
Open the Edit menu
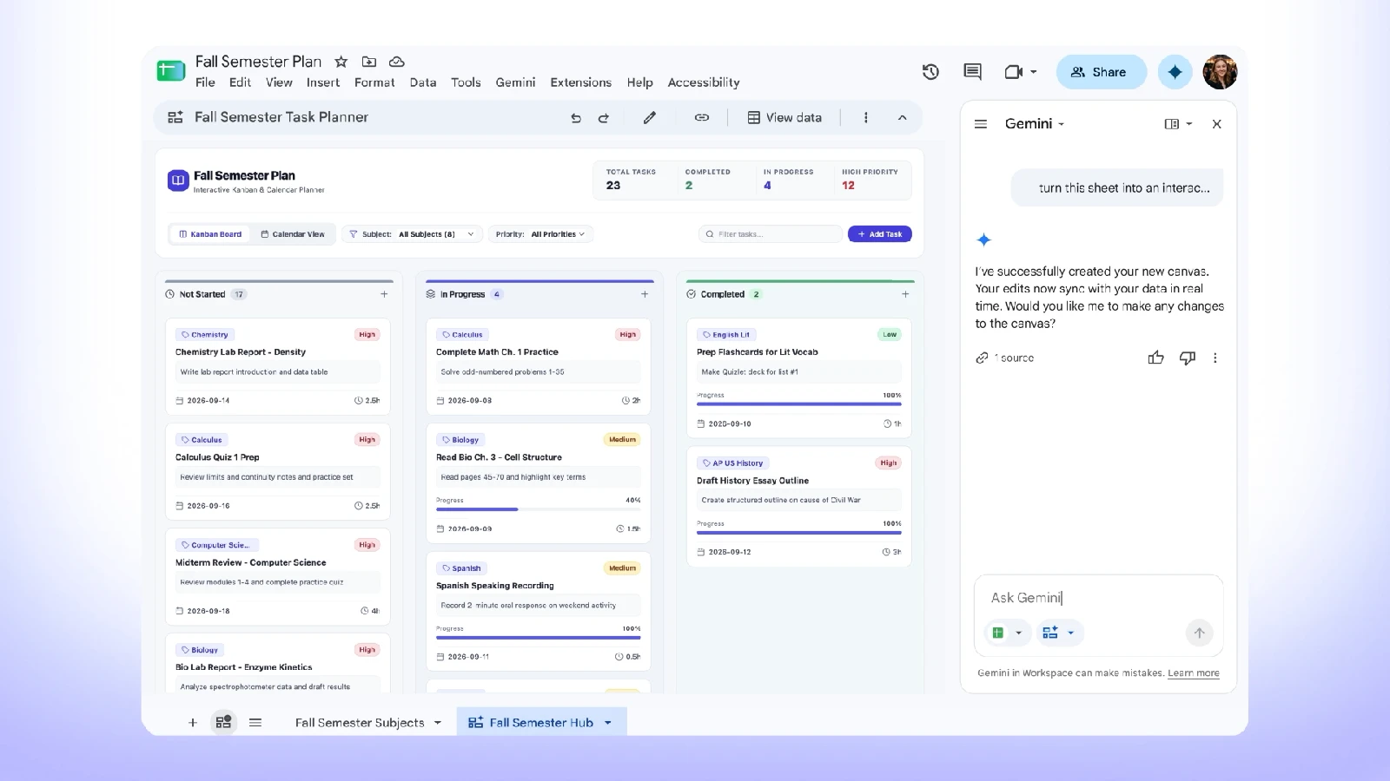click(240, 82)
